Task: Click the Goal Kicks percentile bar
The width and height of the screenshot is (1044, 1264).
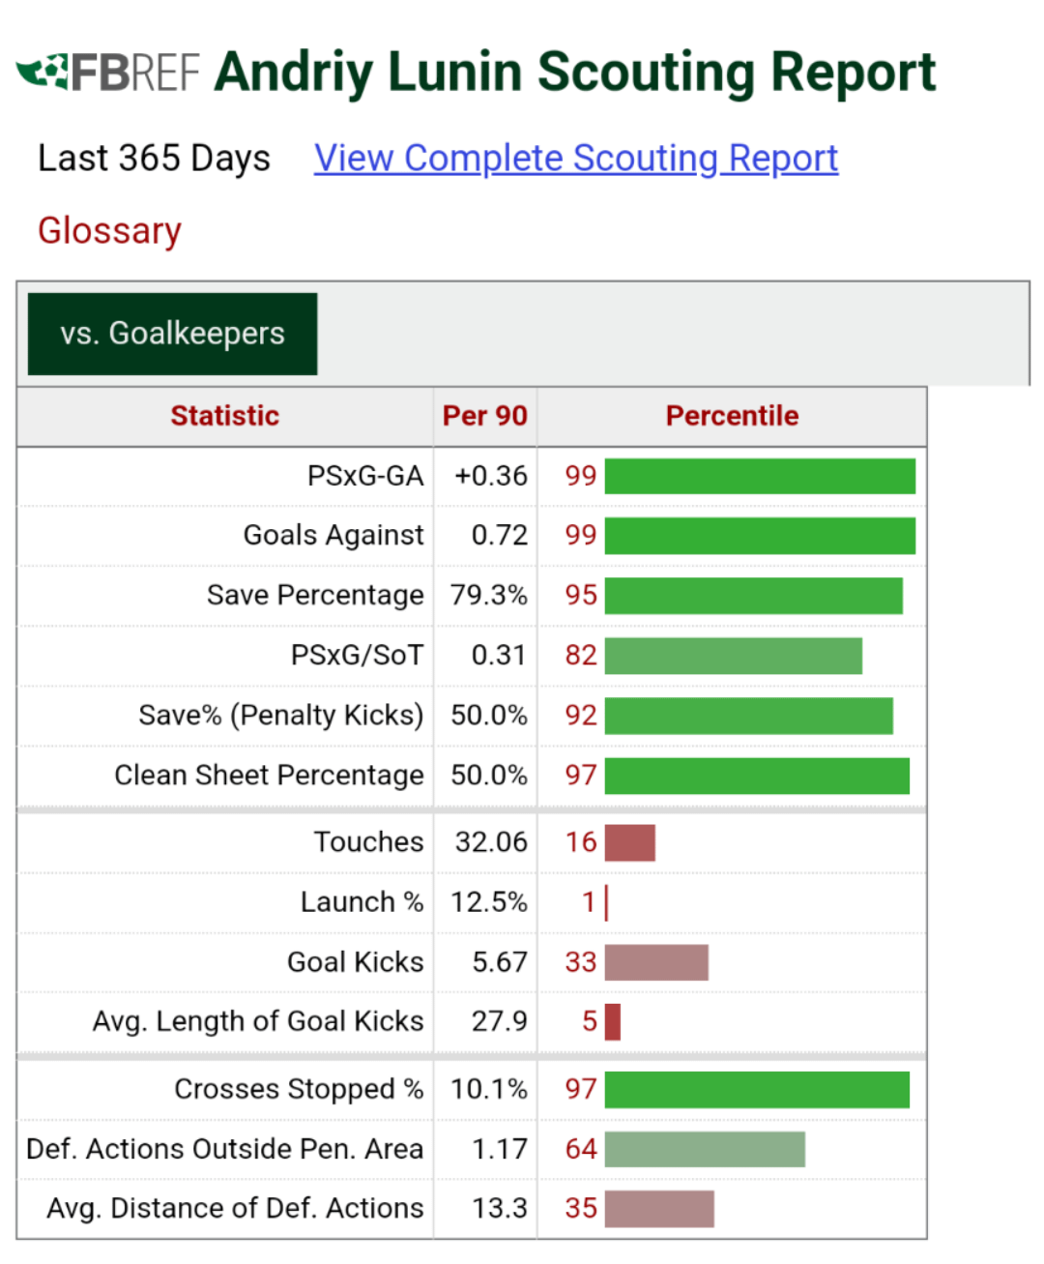Action: pyautogui.click(x=656, y=962)
